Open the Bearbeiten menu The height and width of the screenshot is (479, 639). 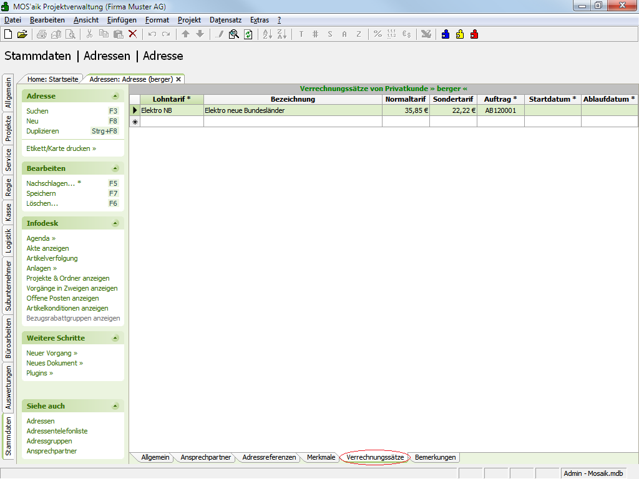(47, 20)
